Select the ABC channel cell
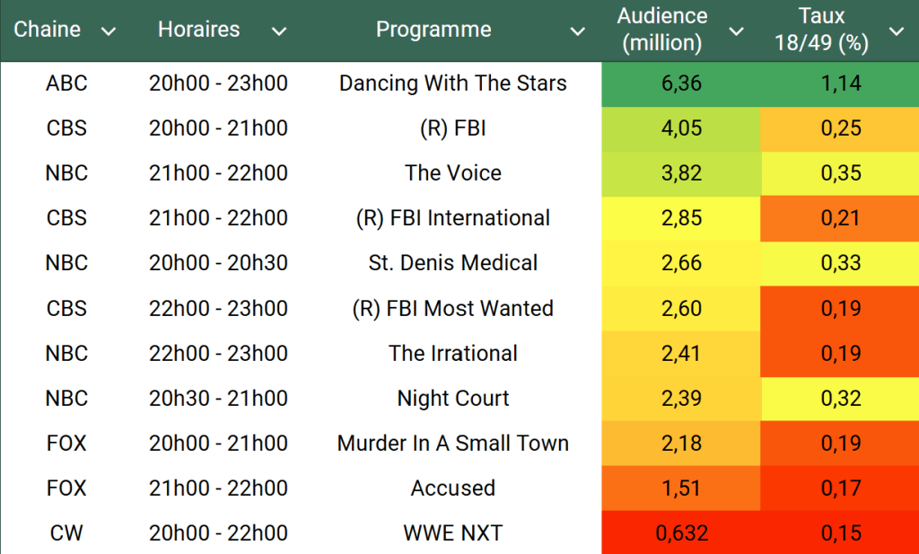 point(66,84)
